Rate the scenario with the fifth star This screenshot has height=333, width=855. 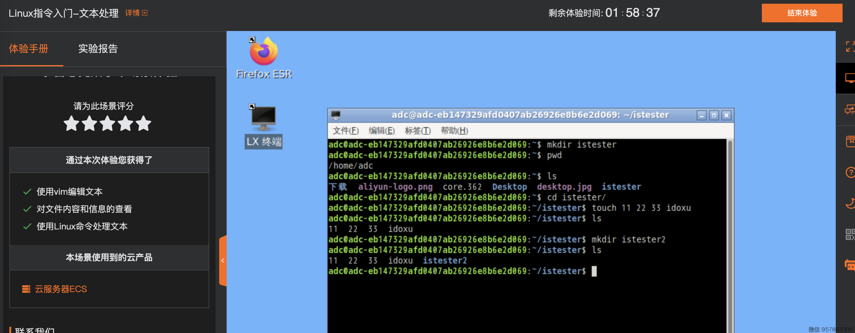pyautogui.click(x=143, y=124)
